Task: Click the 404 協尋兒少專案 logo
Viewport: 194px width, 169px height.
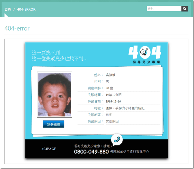Action: click(145, 55)
